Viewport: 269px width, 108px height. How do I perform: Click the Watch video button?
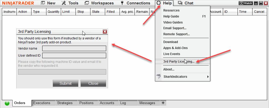tap(246, 3)
